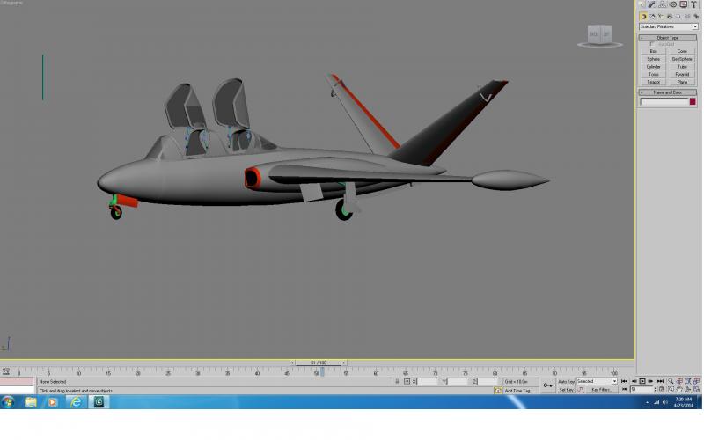Click the Set Keys key icon button
704x440 pixels.
(x=548, y=385)
